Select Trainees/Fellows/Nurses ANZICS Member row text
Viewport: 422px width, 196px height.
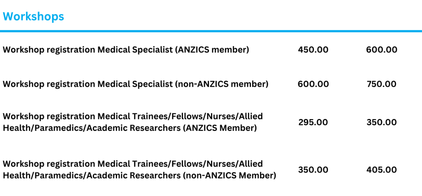132,122
